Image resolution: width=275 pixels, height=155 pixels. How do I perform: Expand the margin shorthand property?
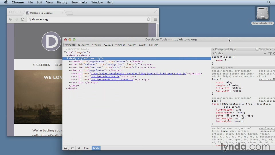[x=228, y=85]
